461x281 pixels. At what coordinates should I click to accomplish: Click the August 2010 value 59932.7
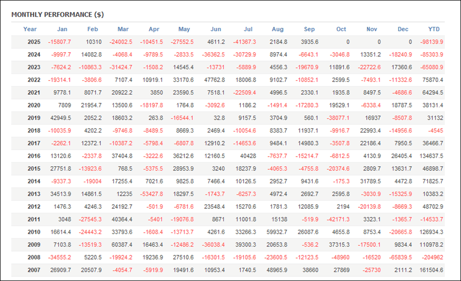(277, 232)
